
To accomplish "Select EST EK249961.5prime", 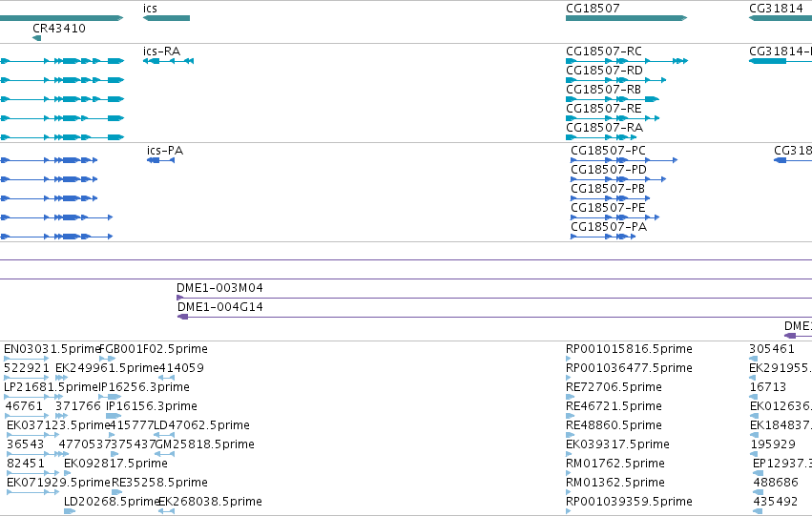I will tap(107, 368).
